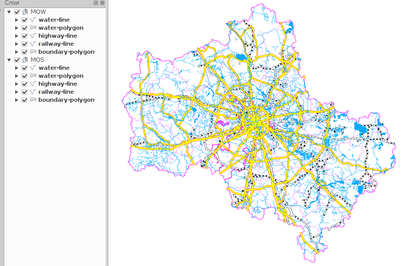Toggle visibility of MOW water-polygon layer
The height and width of the screenshot is (266, 401).
(24, 28)
